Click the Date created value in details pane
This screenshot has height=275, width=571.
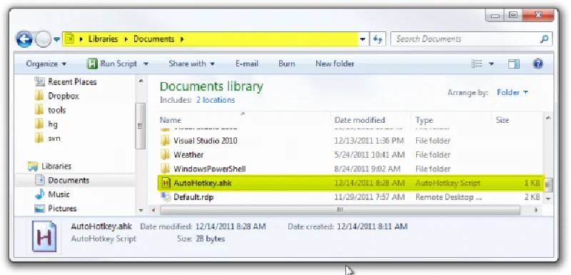[372, 226]
